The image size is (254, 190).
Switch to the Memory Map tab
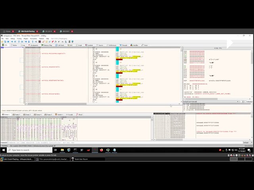click(x=47, y=45)
